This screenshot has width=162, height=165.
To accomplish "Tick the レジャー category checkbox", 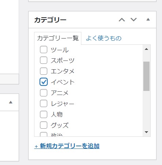I will (x=44, y=103).
